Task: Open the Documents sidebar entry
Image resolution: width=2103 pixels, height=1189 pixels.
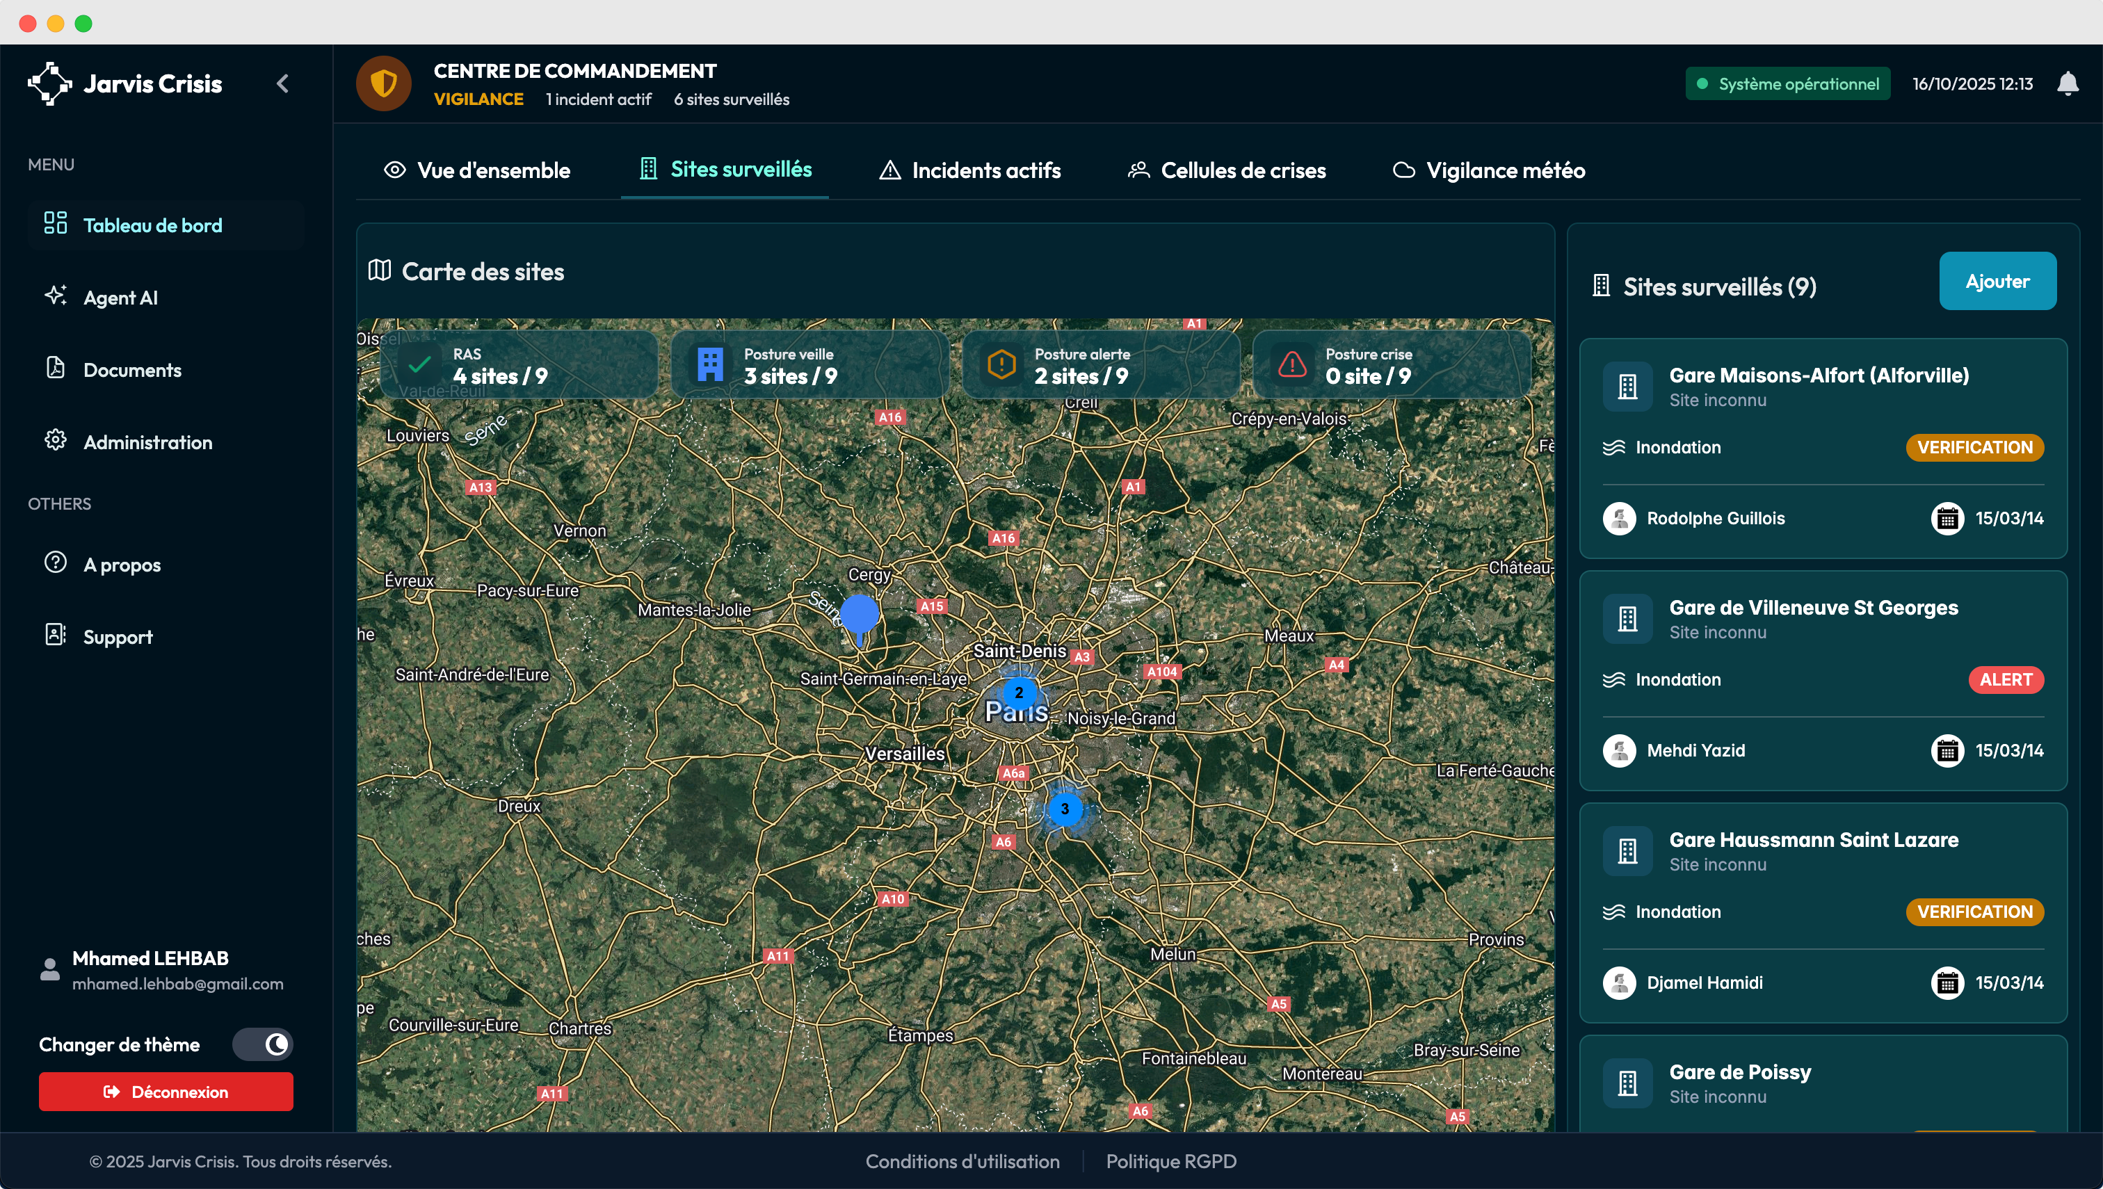Action: (x=131, y=370)
